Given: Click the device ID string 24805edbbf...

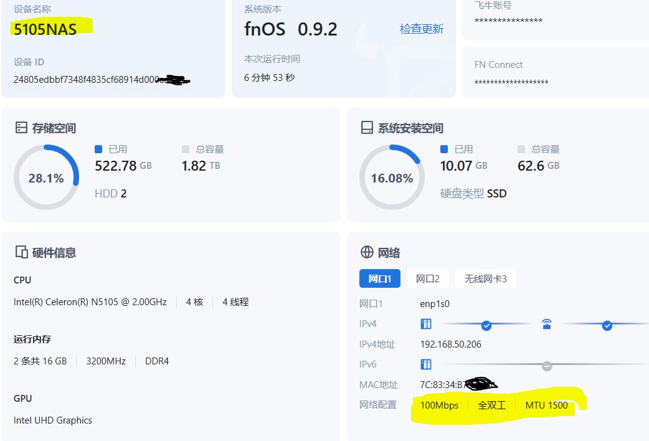Looking at the screenshot, I should pyautogui.click(x=86, y=80).
